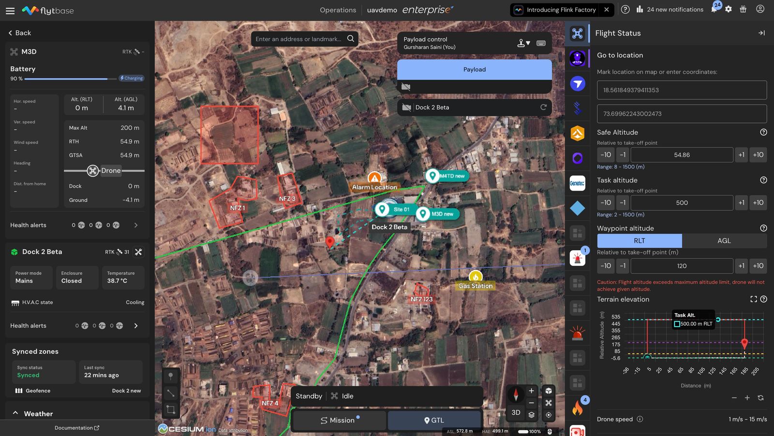Open the Data attribution link

pos(233,430)
